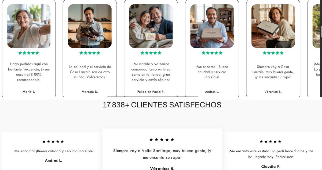
Task: Click the green stars on Andres L.'s card
Action: pyautogui.click(x=212, y=53)
